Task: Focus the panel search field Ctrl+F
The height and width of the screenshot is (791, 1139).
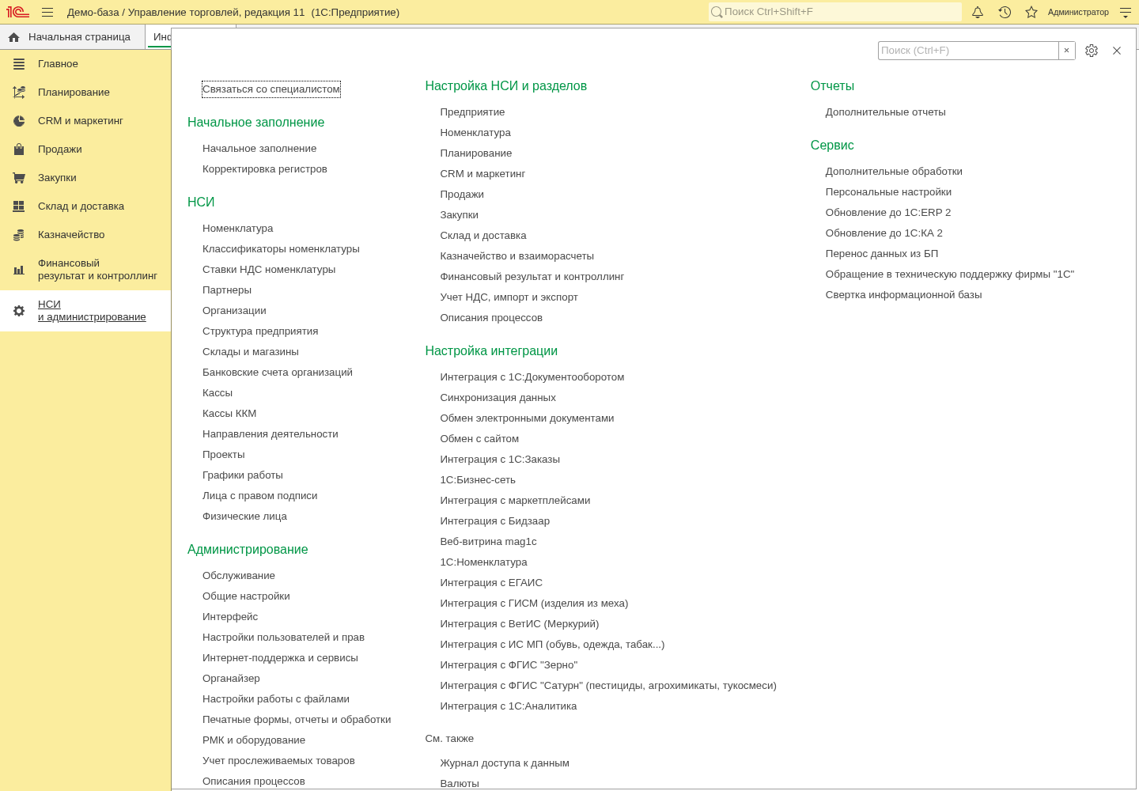Action: 969,51
